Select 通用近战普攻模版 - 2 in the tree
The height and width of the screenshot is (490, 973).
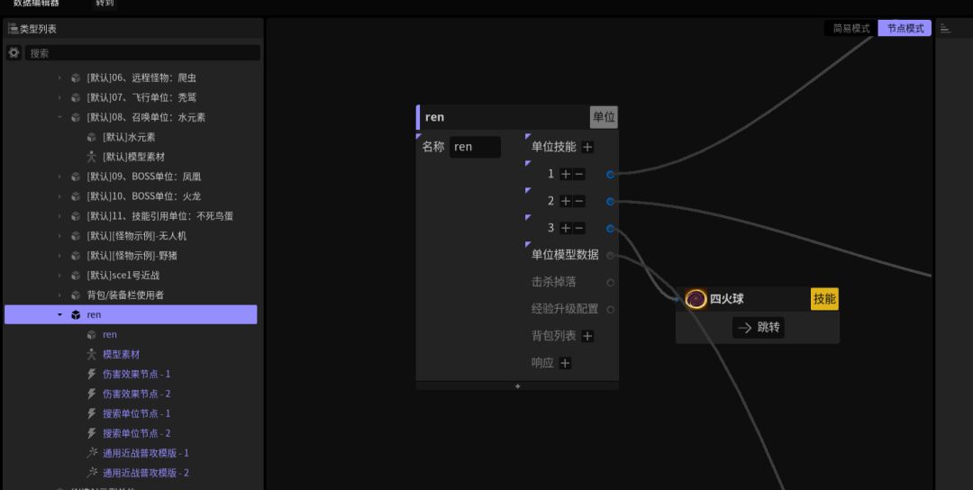point(146,473)
